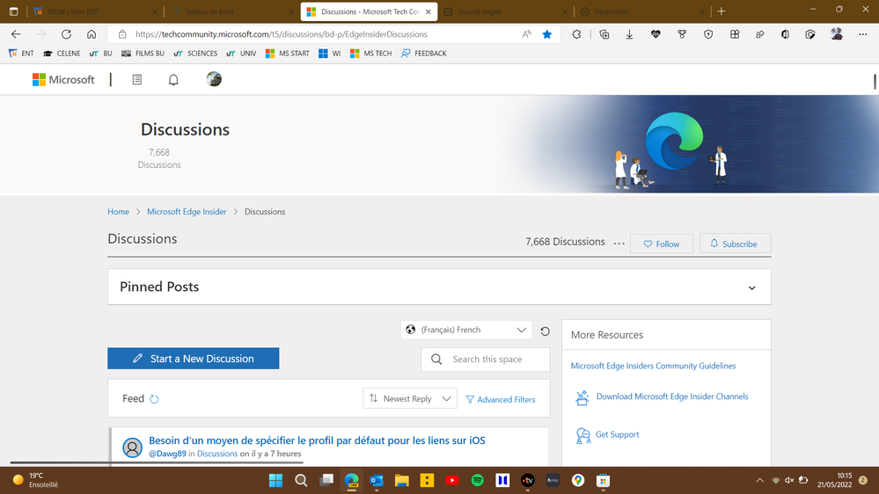Open the CELENE bookmark
Viewport: 879px width, 494px height.
point(62,54)
